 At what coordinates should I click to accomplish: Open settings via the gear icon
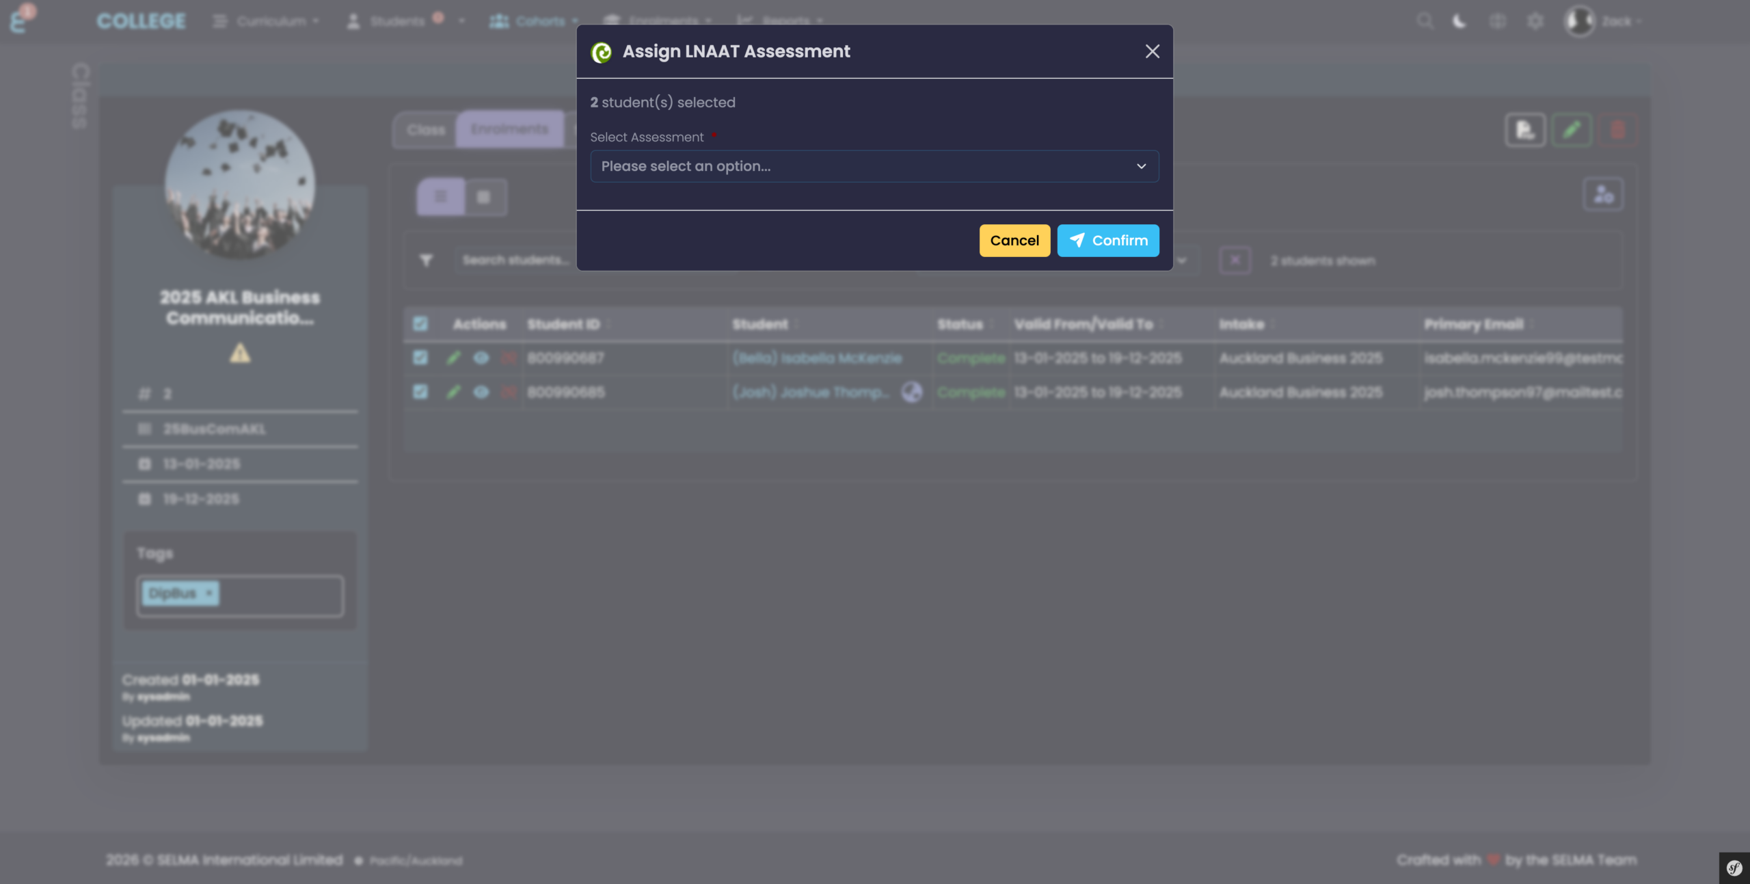[1535, 21]
